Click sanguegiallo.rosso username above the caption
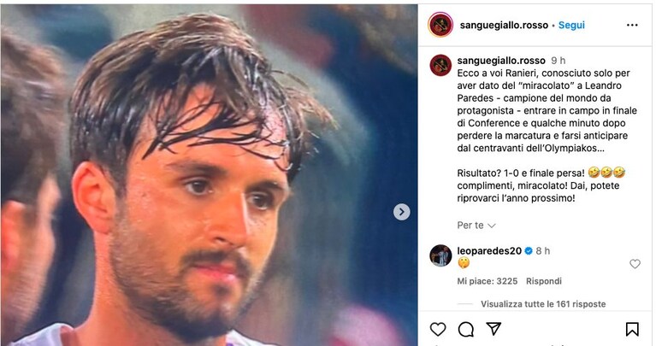 coord(501,61)
